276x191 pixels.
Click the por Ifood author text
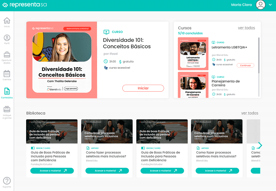point(111,53)
